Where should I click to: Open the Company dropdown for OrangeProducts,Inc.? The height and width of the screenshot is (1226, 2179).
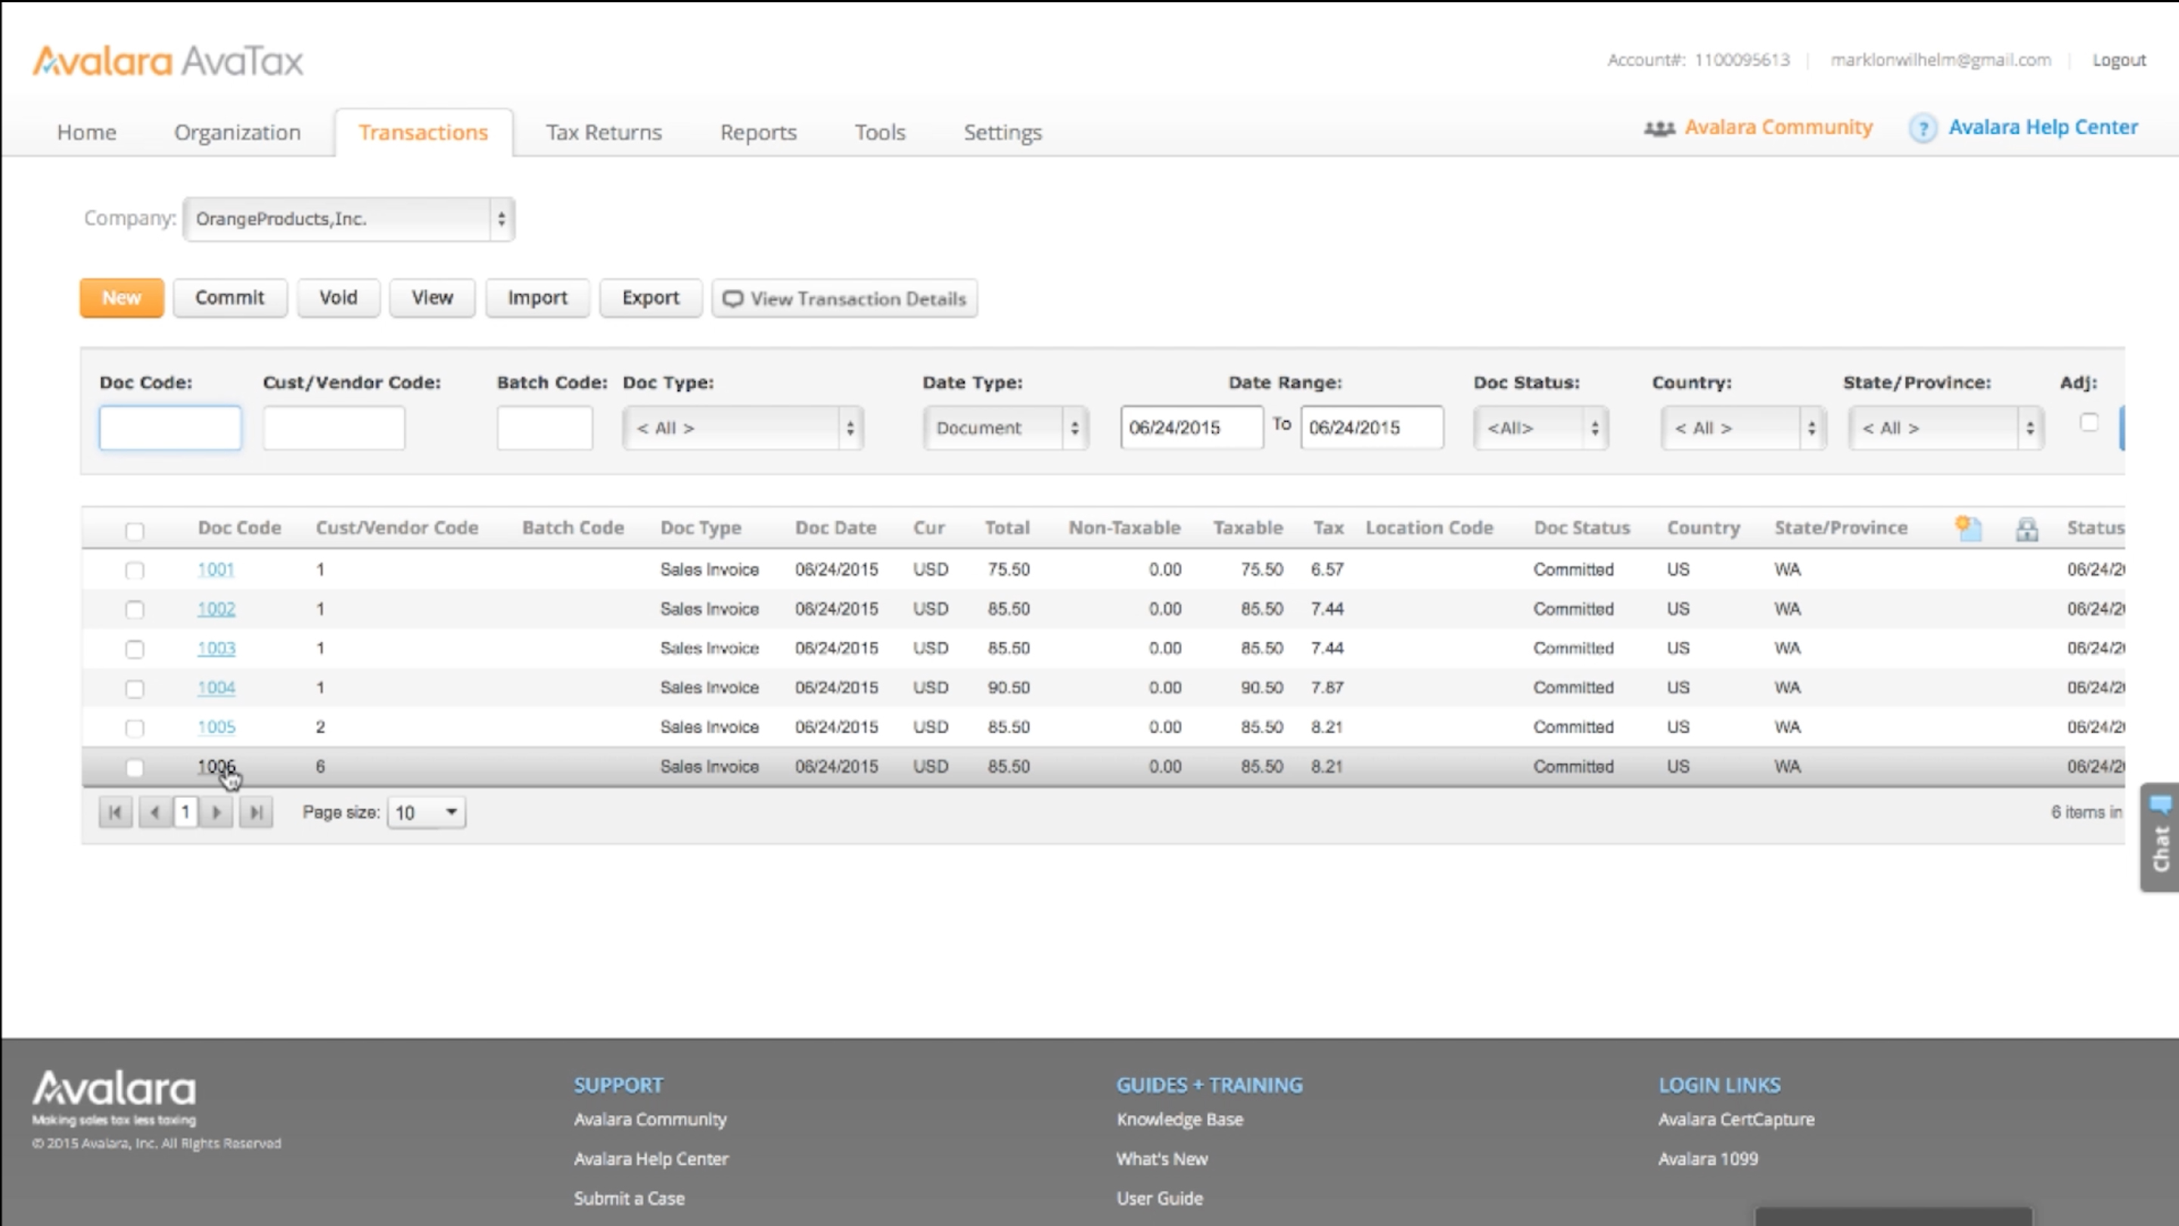click(349, 218)
